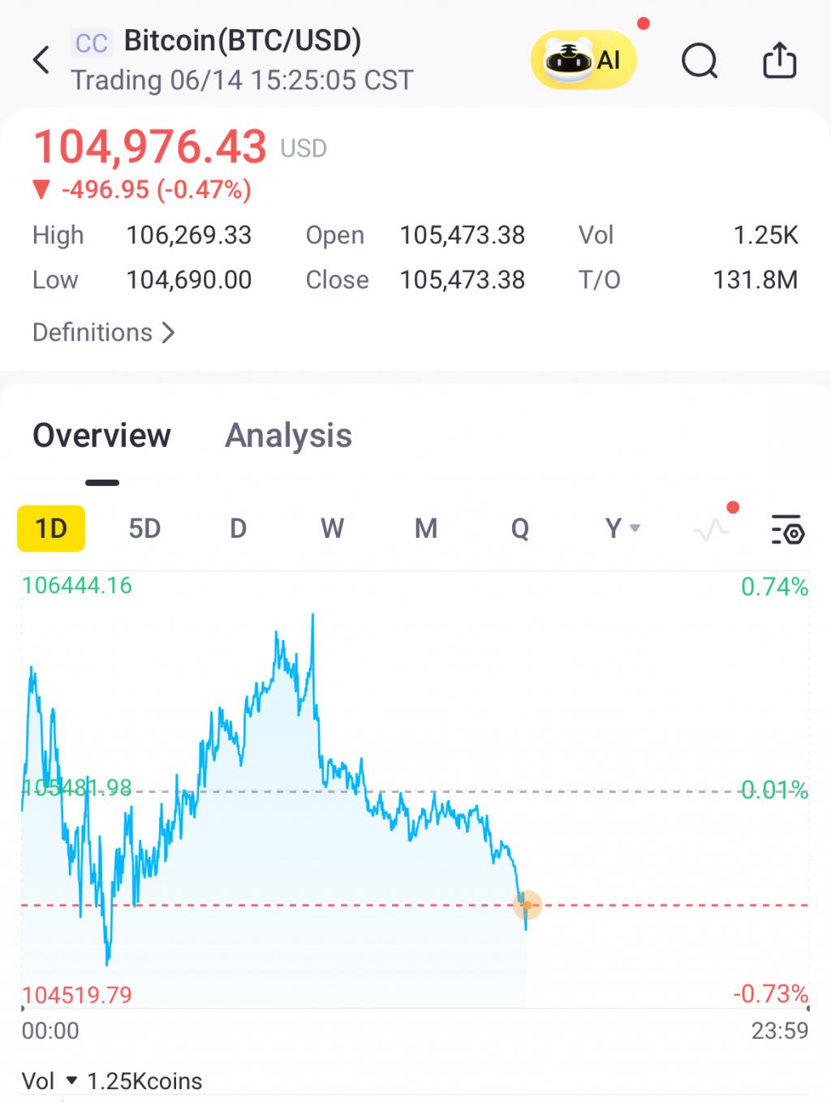Tap the chart indicator waveform icon

coord(712,529)
